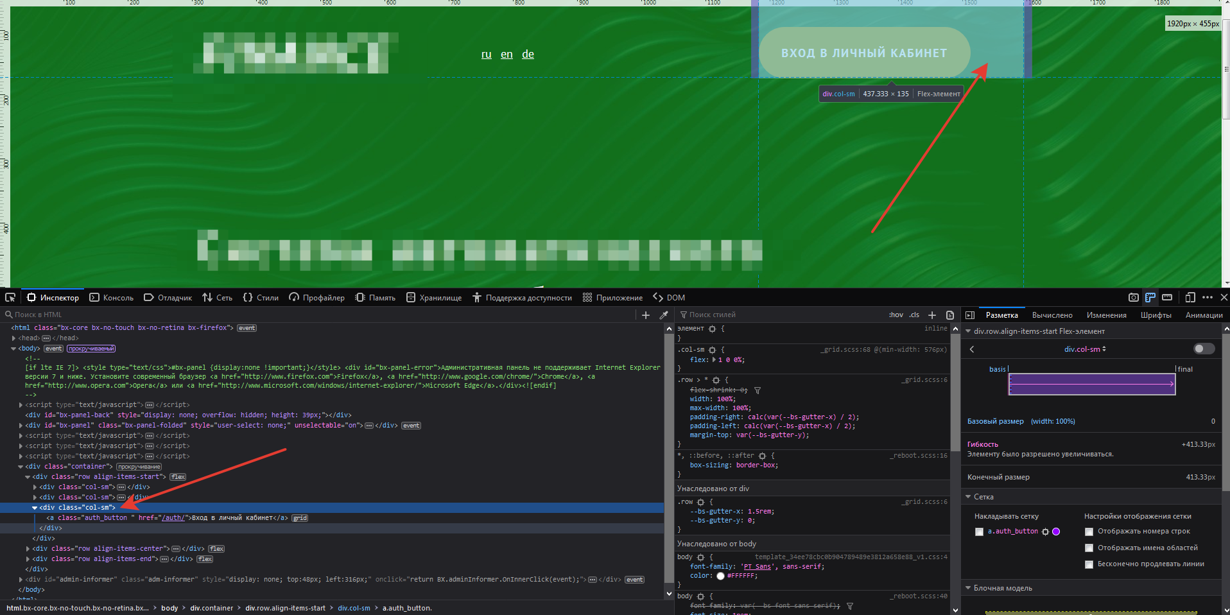Toggle rulers for the page
Viewport: 1230px width, 615px height.
point(1150,297)
